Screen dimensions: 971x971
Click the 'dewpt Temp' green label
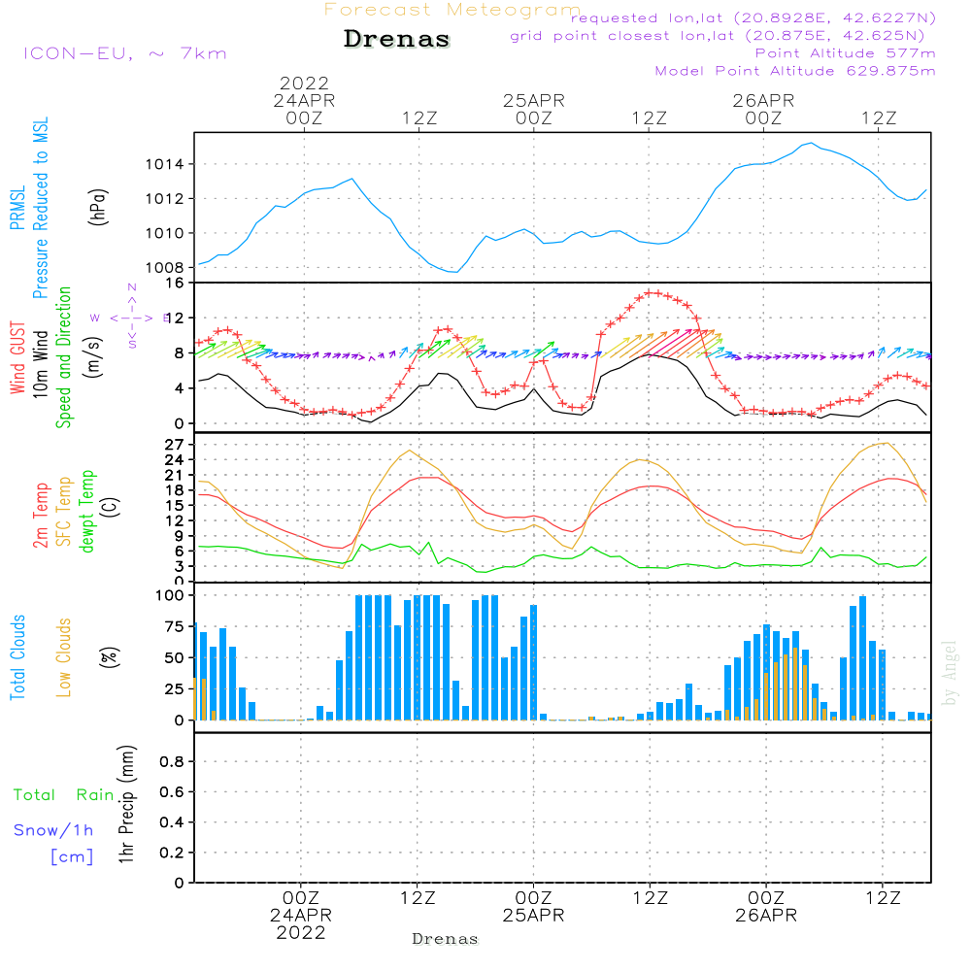click(86, 511)
